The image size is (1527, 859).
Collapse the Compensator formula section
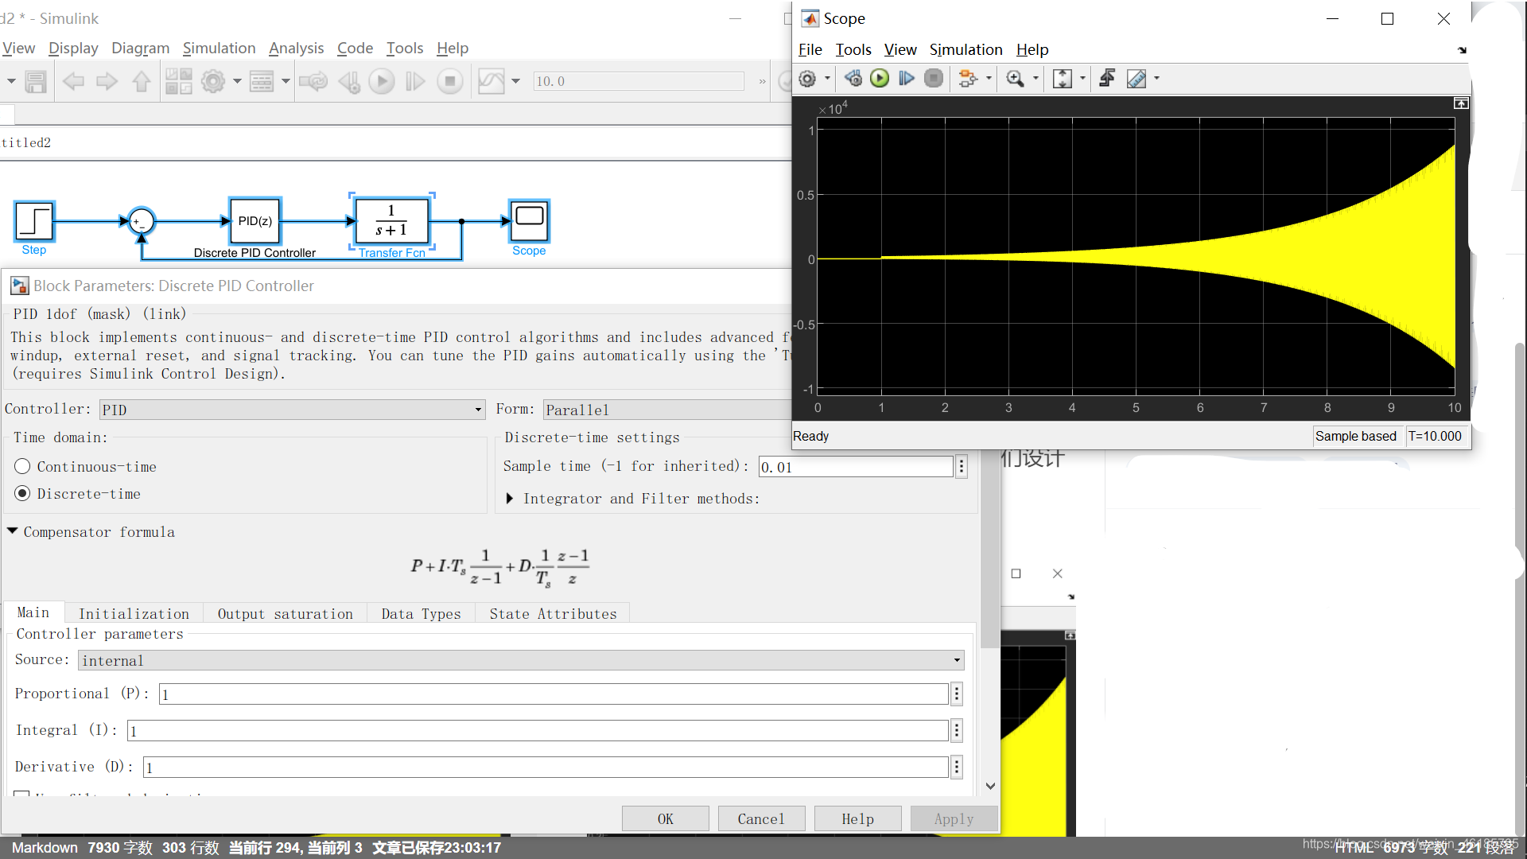coord(13,531)
